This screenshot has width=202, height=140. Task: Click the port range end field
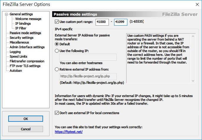tap(120, 22)
